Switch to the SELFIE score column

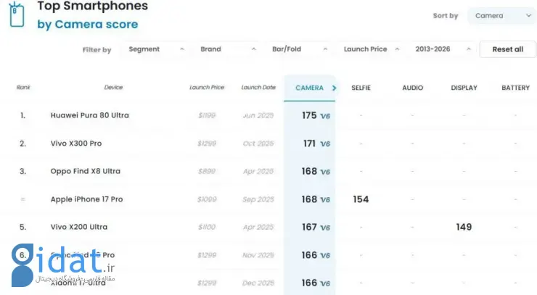point(361,88)
